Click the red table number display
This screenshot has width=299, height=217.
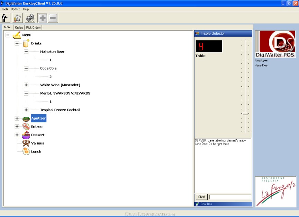[x=209, y=46]
